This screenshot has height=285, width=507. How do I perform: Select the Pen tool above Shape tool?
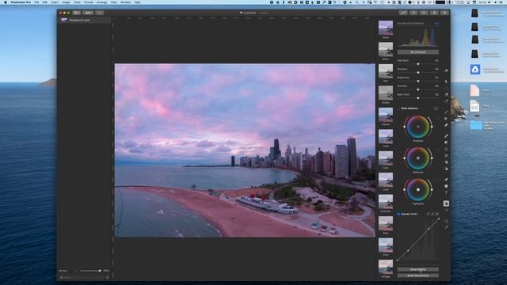[446, 180]
